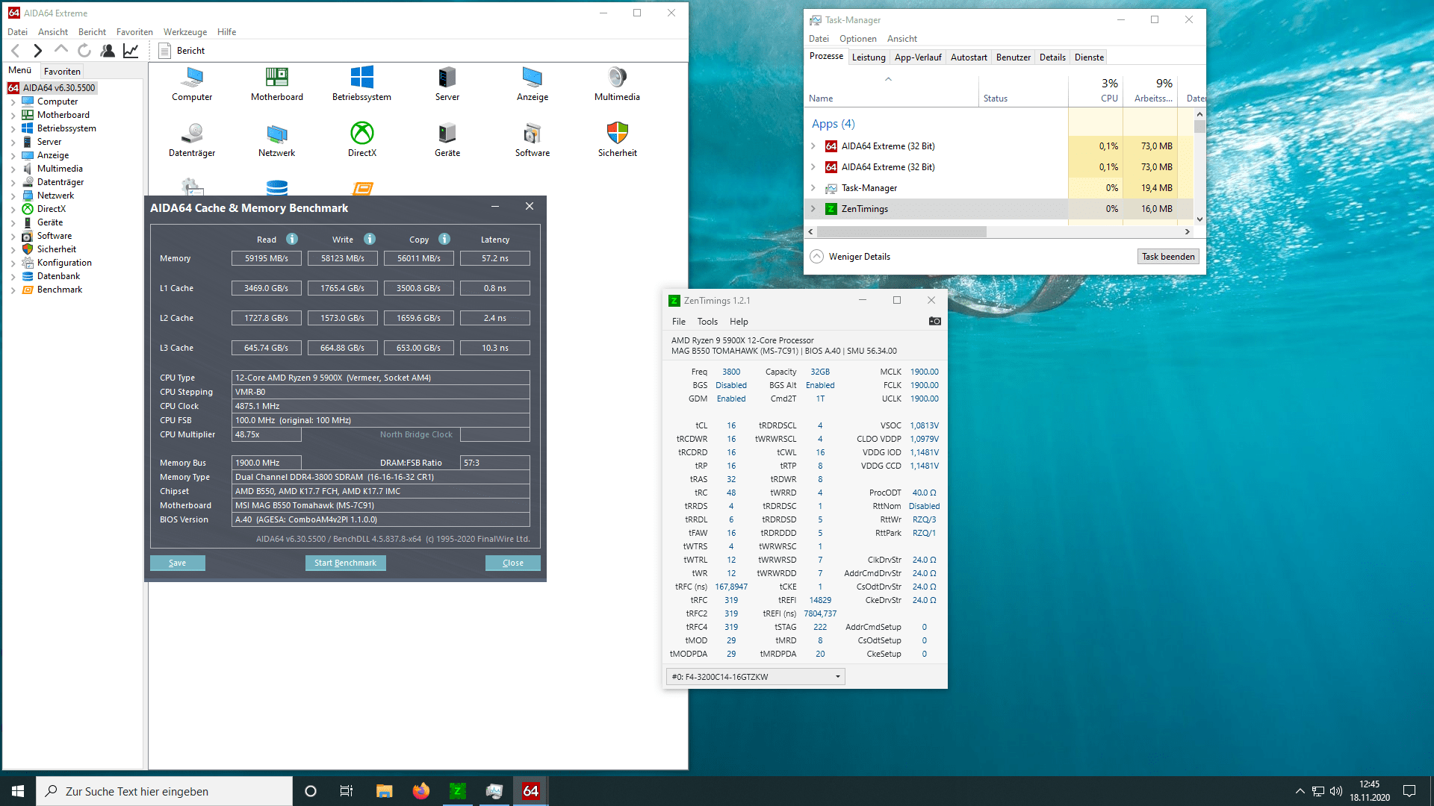Switch to Autostart tab in Task-Manager
Screen dimensions: 1434x806
pyautogui.click(x=969, y=57)
